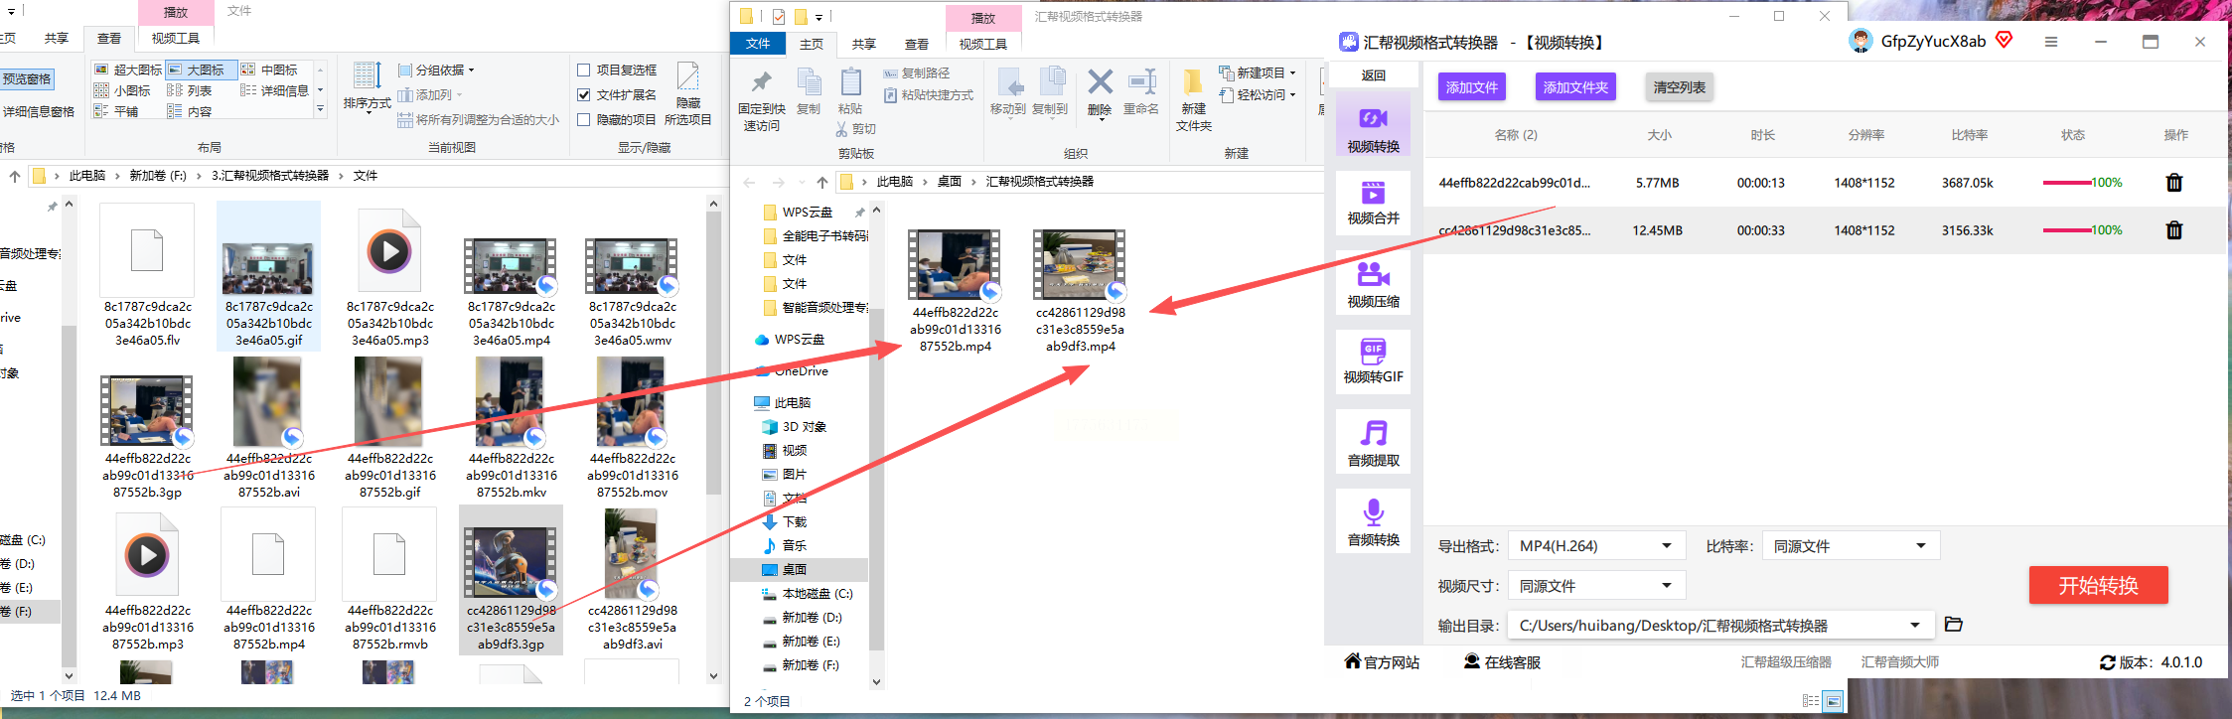
Task: Click the 删除 delete icon in Explorer ribbon
Action: coord(1100,92)
